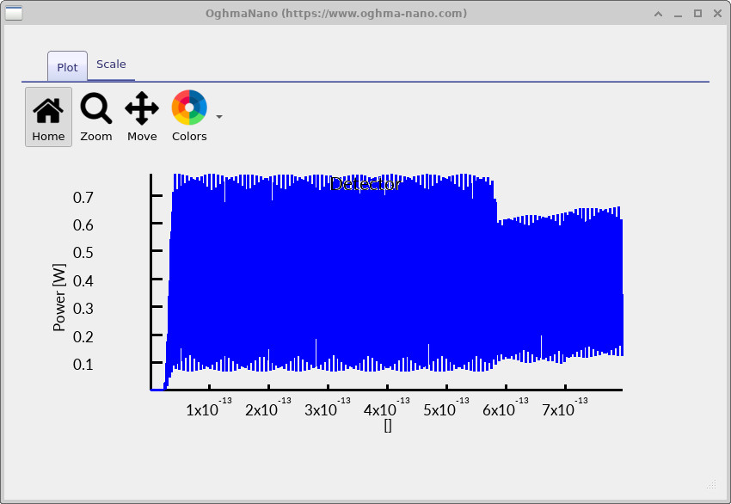Screen dimensions: 731x504
Task: Click the Home toolbar button
Action: tap(47, 116)
